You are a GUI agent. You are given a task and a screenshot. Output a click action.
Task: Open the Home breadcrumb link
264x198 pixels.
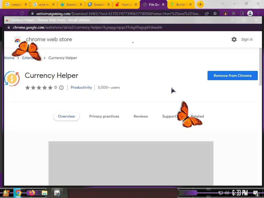coord(9,58)
